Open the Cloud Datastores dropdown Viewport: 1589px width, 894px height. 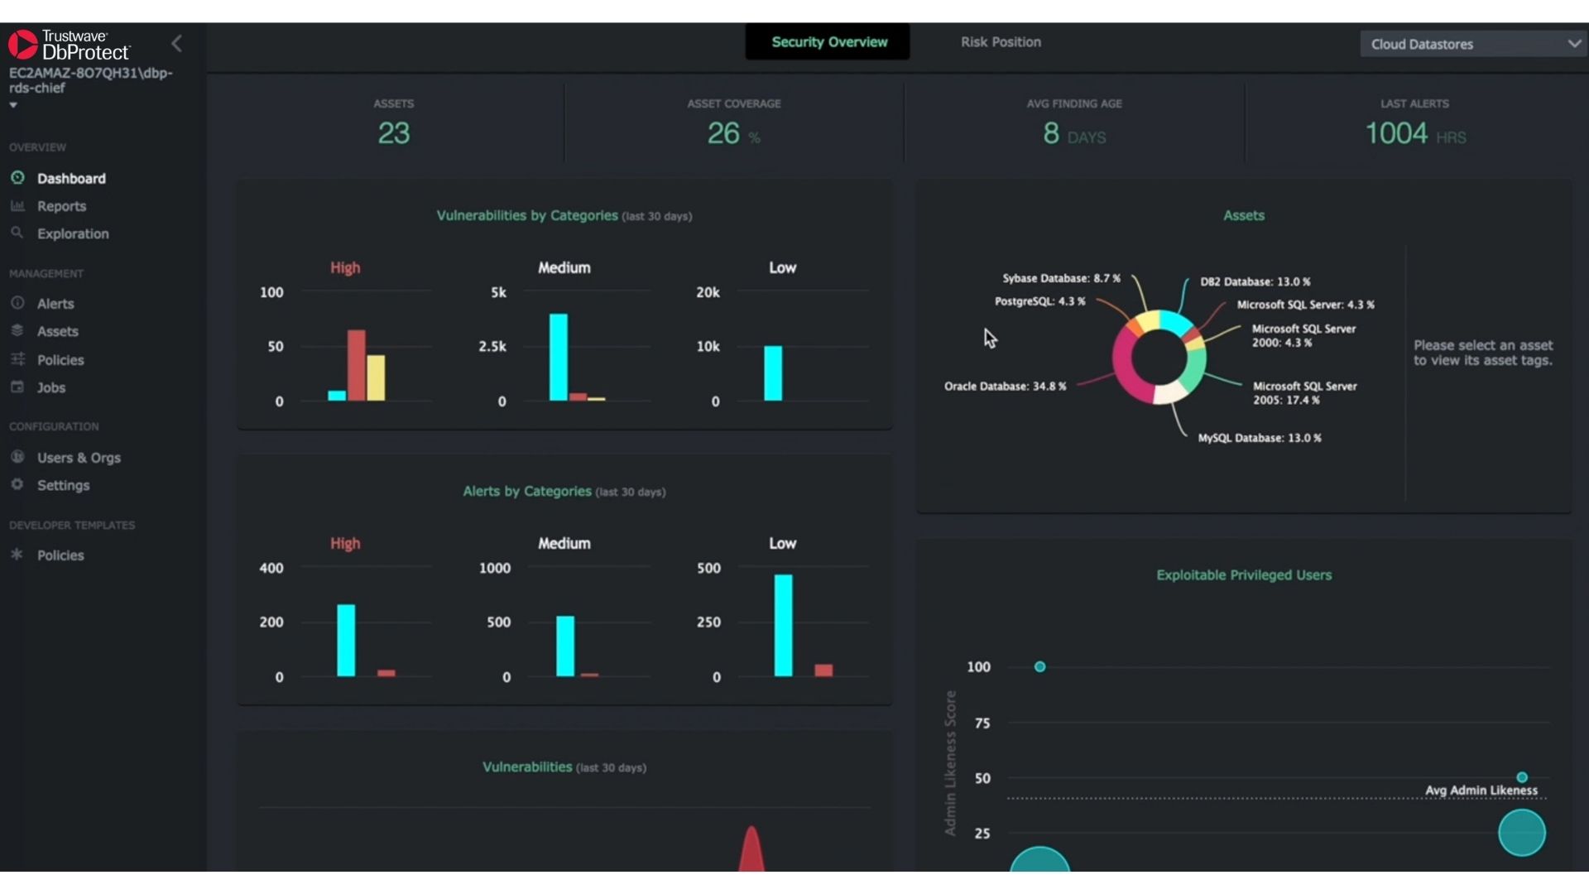coord(1472,44)
